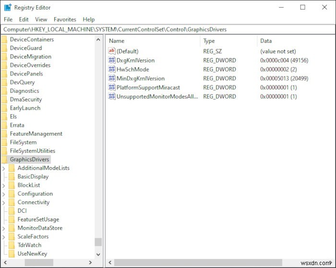Expand the Connectivity key

pyautogui.click(x=4, y=203)
